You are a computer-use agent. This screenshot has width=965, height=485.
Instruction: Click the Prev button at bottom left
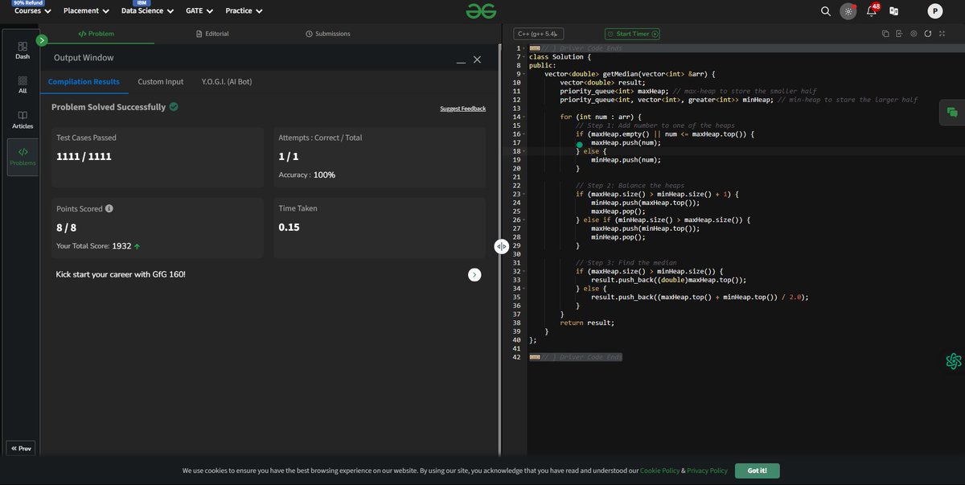pyautogui.click(x=22, y=448)
